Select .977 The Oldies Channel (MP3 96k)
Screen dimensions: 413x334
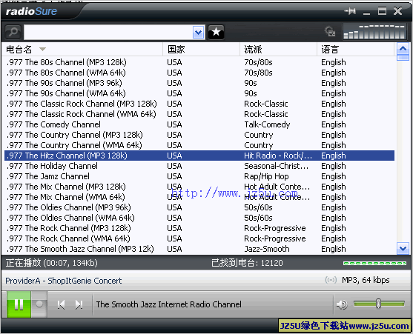199,207
